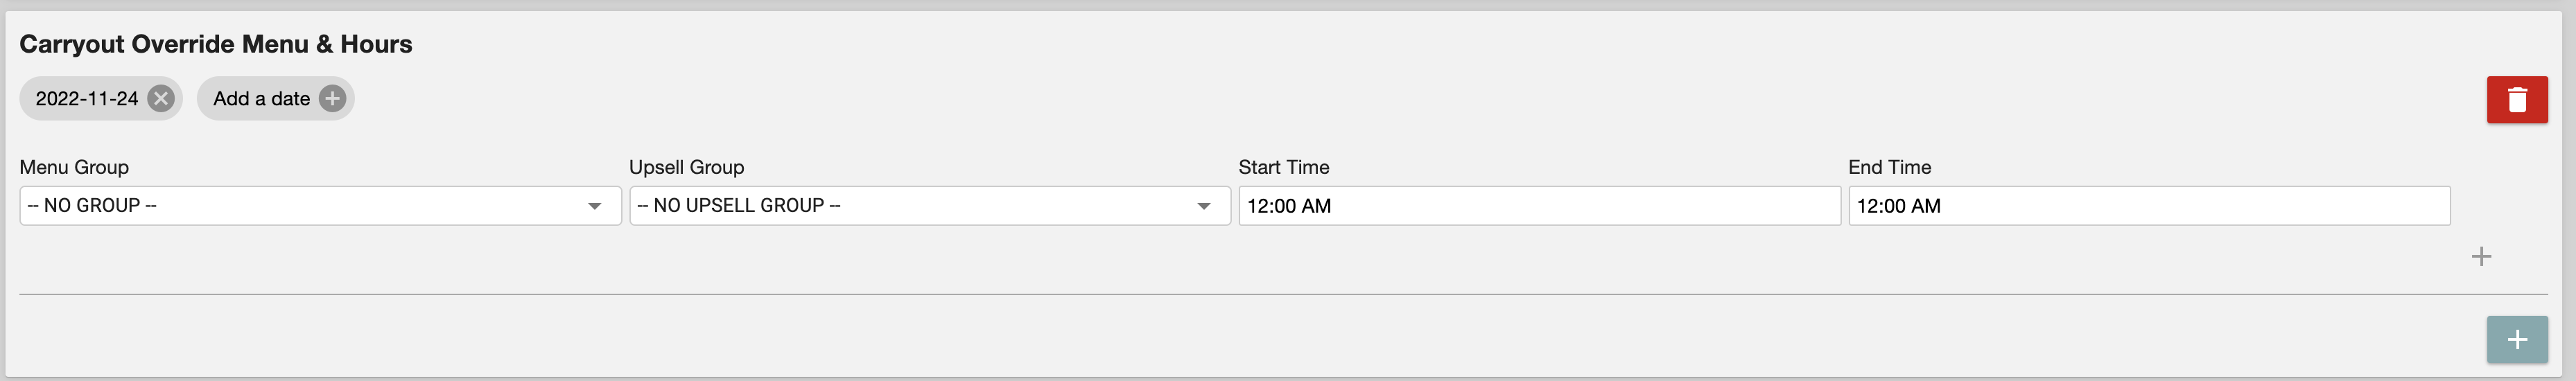The image size is (2576, 381).
Task: Click the 'Add a date' chip label
Action: 261,99
